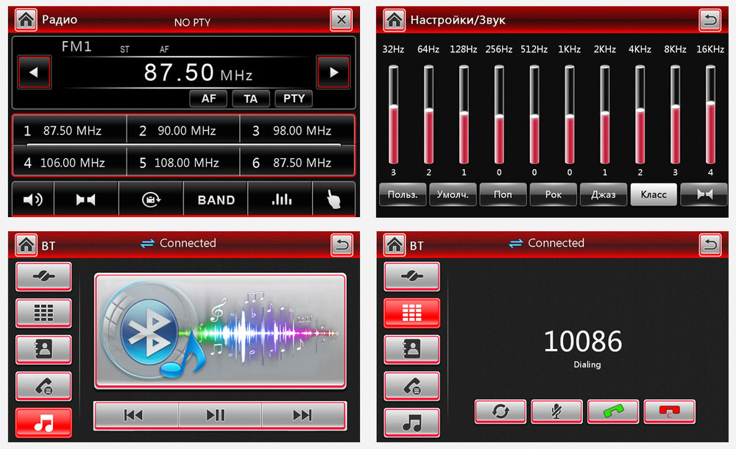Tune down with the left arrow button
The width and height of the screenshot is (736, 449).
point(34,72)
